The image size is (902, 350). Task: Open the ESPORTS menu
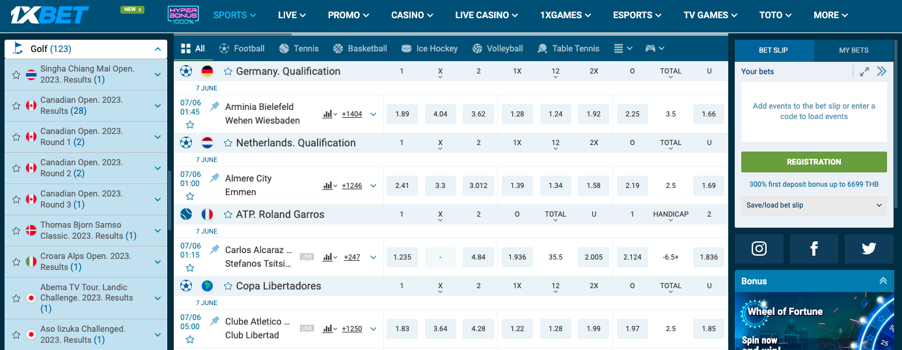point(638,15)
